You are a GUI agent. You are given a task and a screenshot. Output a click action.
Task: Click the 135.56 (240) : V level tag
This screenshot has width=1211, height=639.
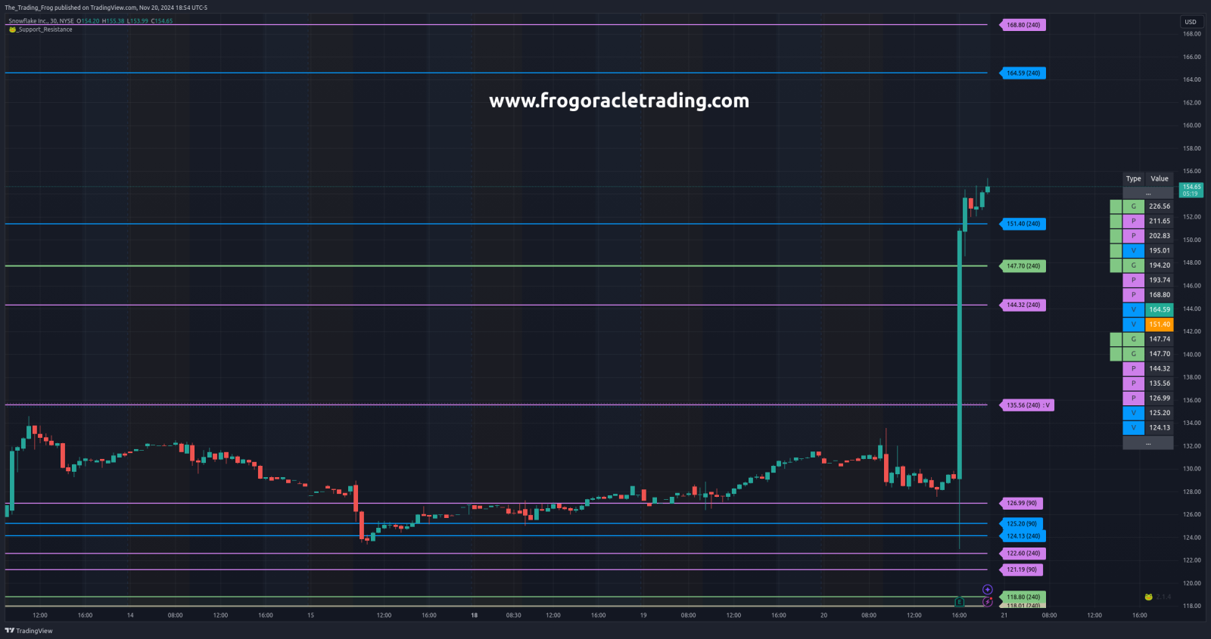1027,405
